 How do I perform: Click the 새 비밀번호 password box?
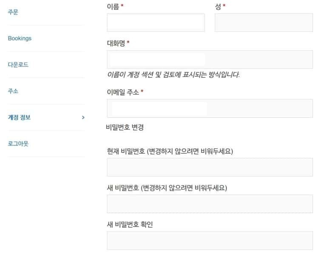coord(210,204)
